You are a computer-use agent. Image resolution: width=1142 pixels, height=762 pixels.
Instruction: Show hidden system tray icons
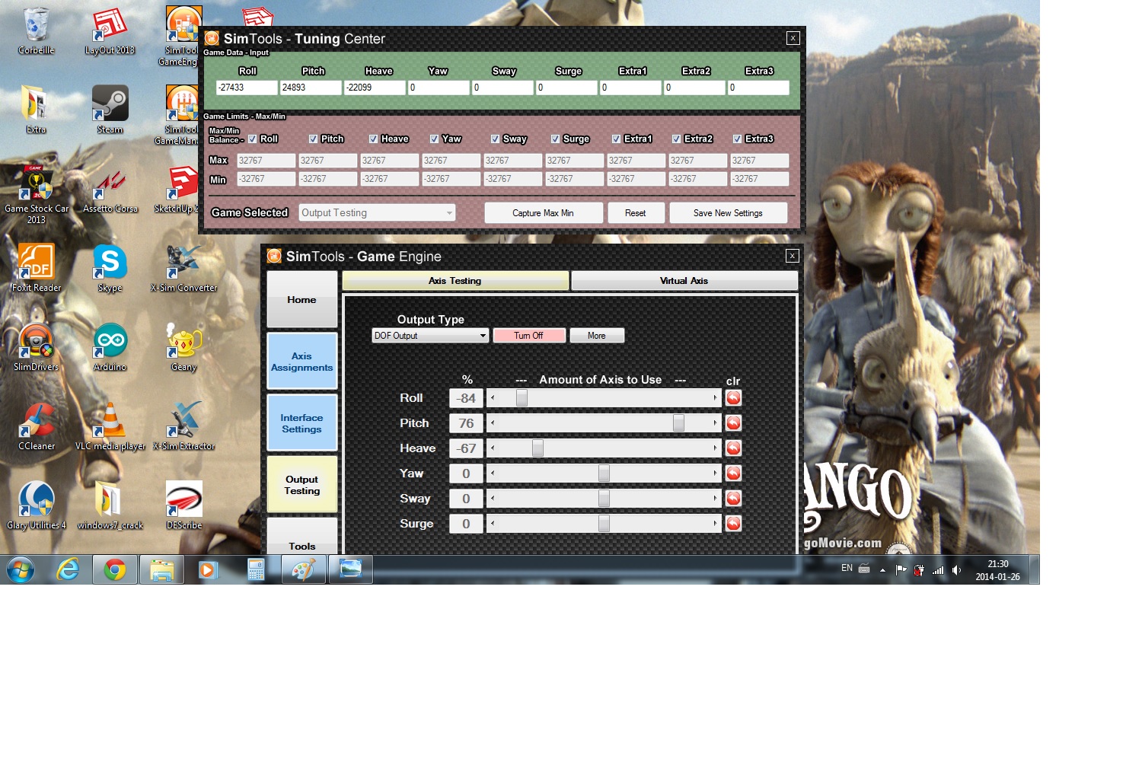[x=882, y=569]
